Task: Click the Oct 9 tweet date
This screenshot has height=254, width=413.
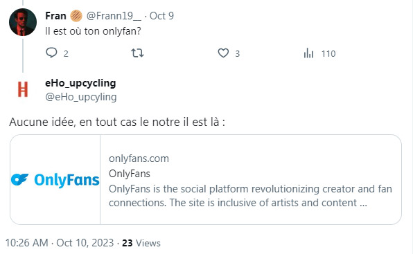Action: click(161, 16)
